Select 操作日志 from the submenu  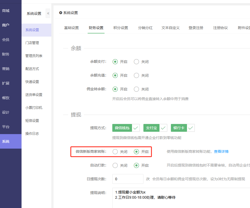pyautogui.click(x=32, y=134)
